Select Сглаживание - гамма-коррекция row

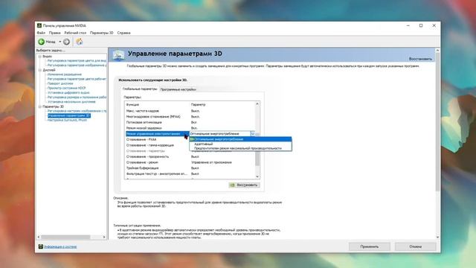(157, 145)
